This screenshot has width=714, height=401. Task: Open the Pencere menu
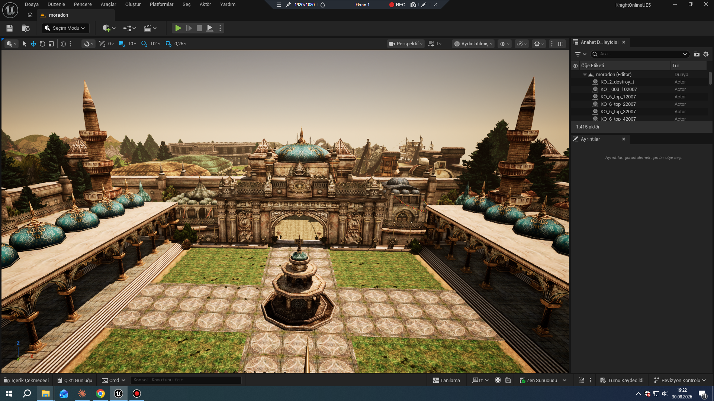[83, 4]
